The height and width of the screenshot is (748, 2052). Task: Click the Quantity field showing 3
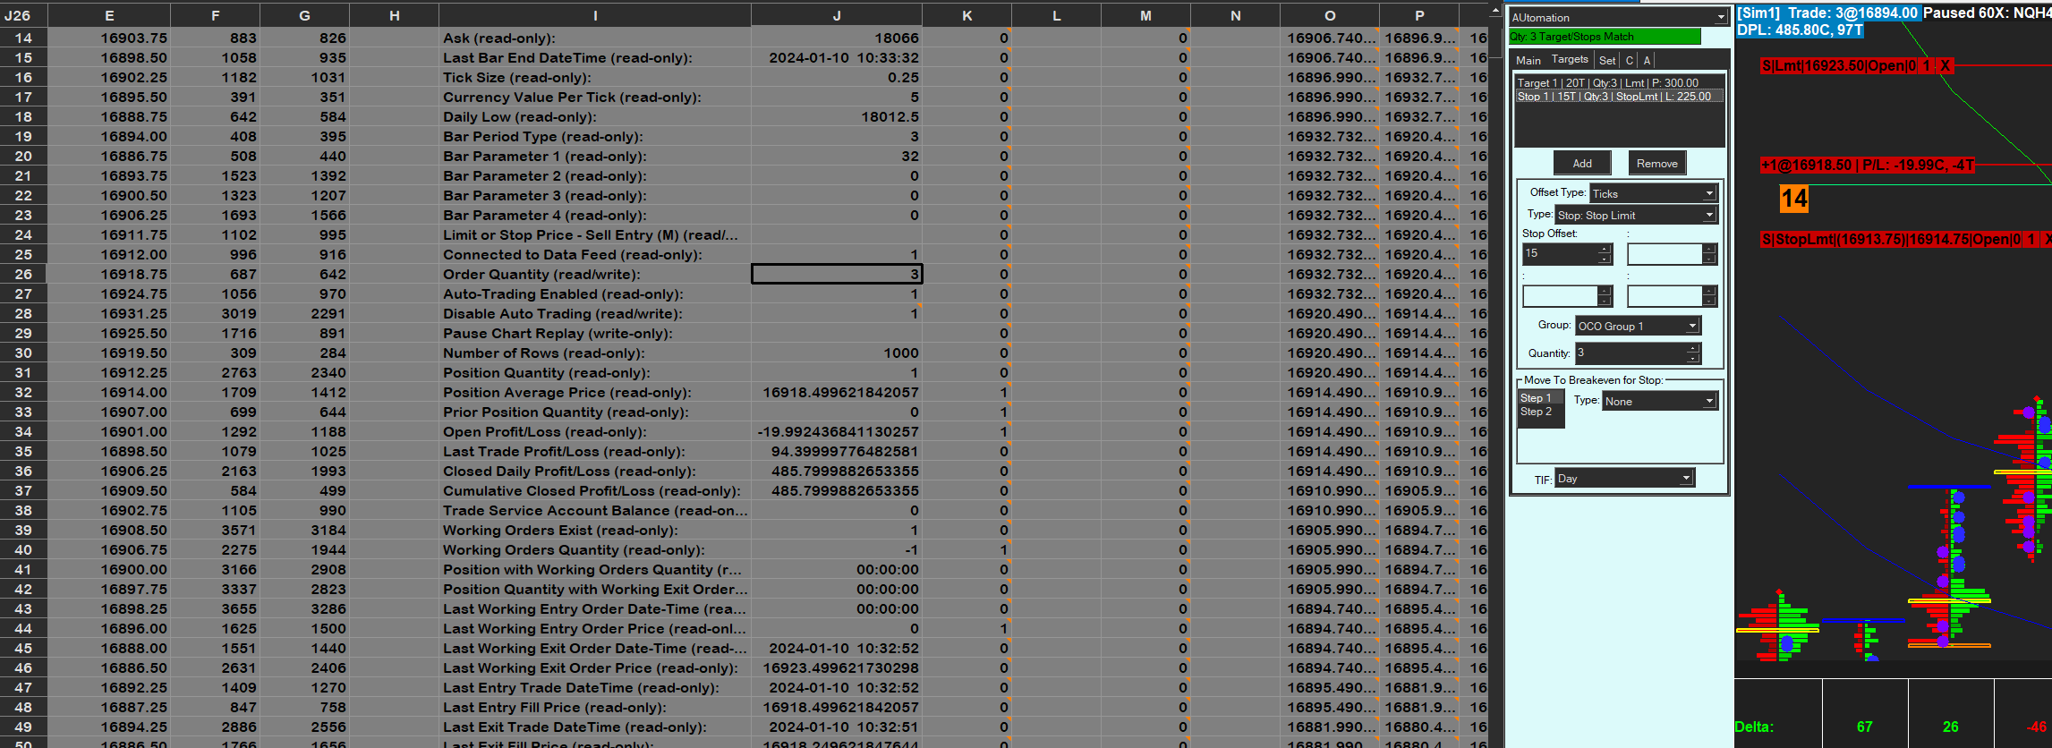[1631, 353]
